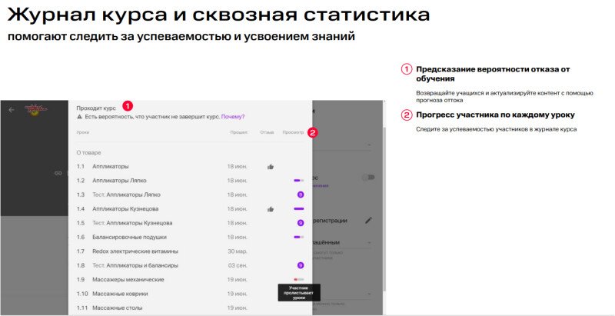615x316 pixels.
Task: Open 'Почему?' link about course completion
Action: tap(233, 117)
